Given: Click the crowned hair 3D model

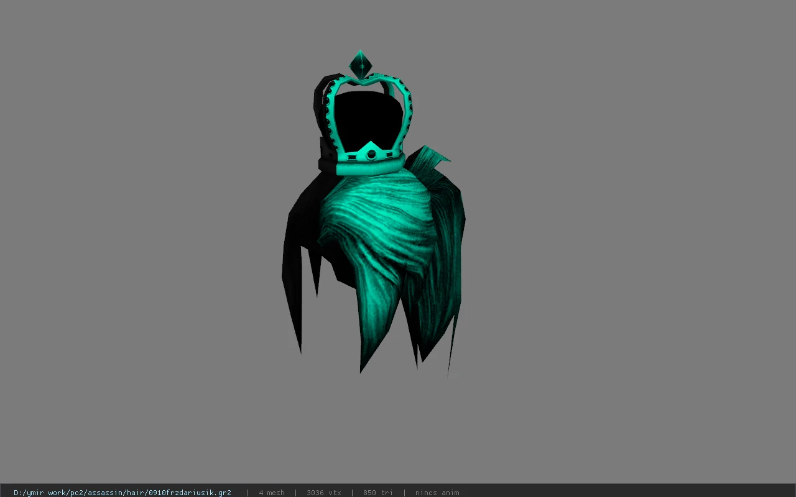Looking at the screenshot, I should [373, 213].
